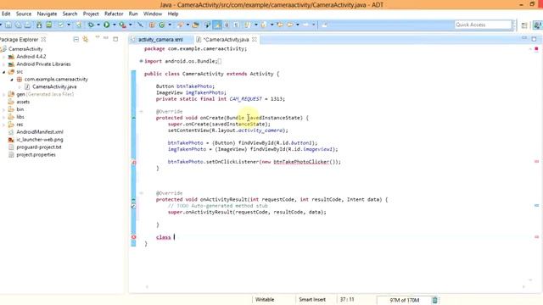Expand Android Private Libraries node
543x305 pixels.
click(3, 64)
